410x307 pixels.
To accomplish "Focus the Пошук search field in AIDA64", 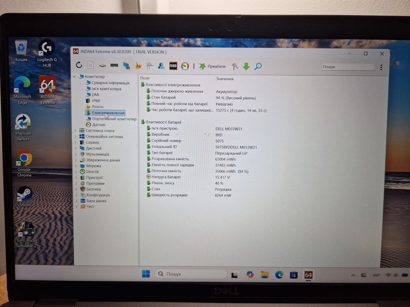I will 348,67.
